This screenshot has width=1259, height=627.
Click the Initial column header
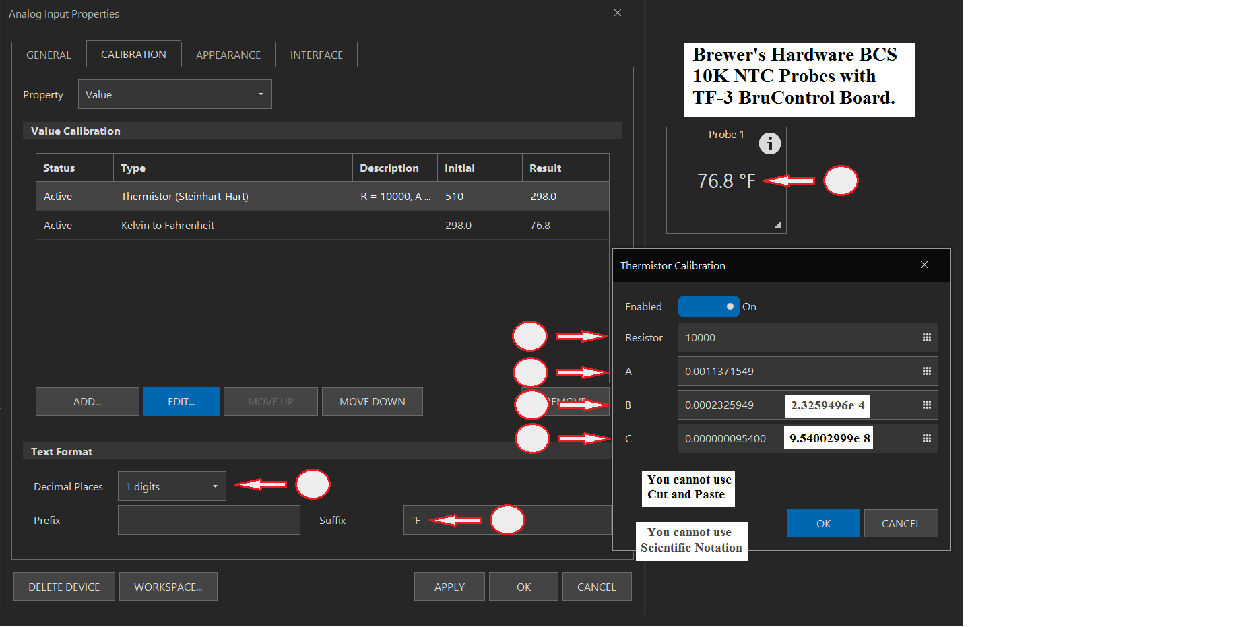480,168
